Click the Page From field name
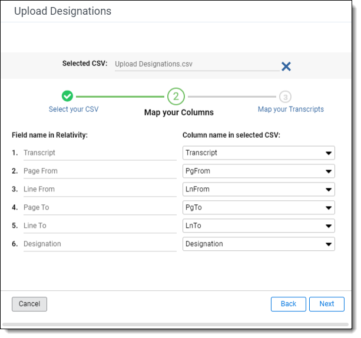 [x=99, y=171]
